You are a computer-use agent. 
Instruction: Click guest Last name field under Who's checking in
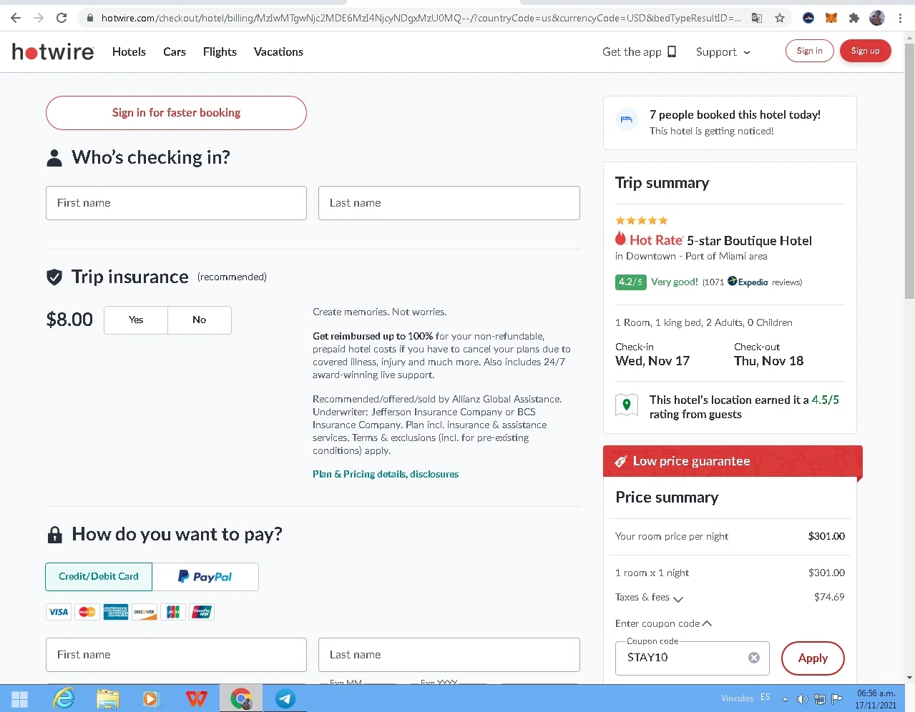449,203
